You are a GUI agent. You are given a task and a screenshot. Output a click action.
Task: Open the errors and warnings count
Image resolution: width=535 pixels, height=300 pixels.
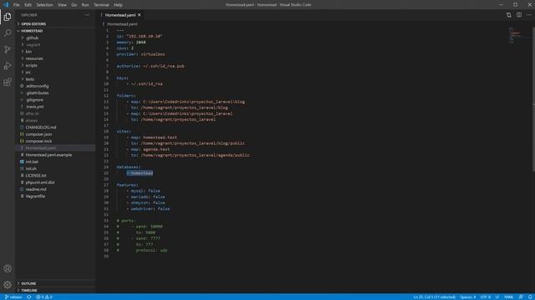44,297
